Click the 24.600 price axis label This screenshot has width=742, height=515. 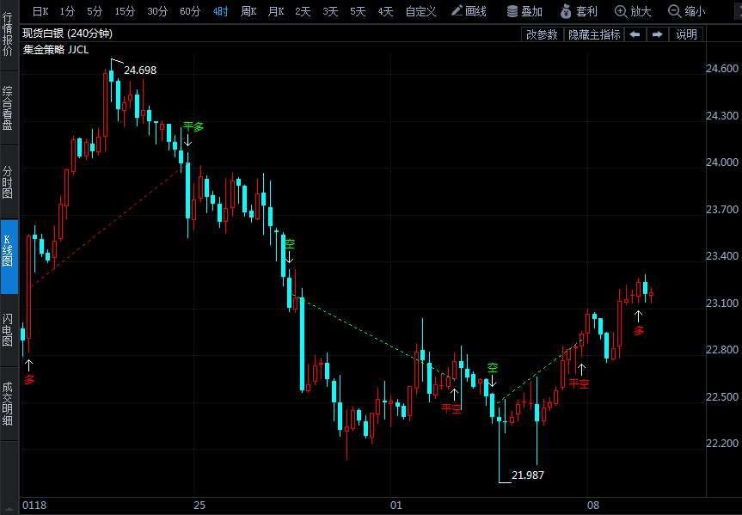pos(722,69)
